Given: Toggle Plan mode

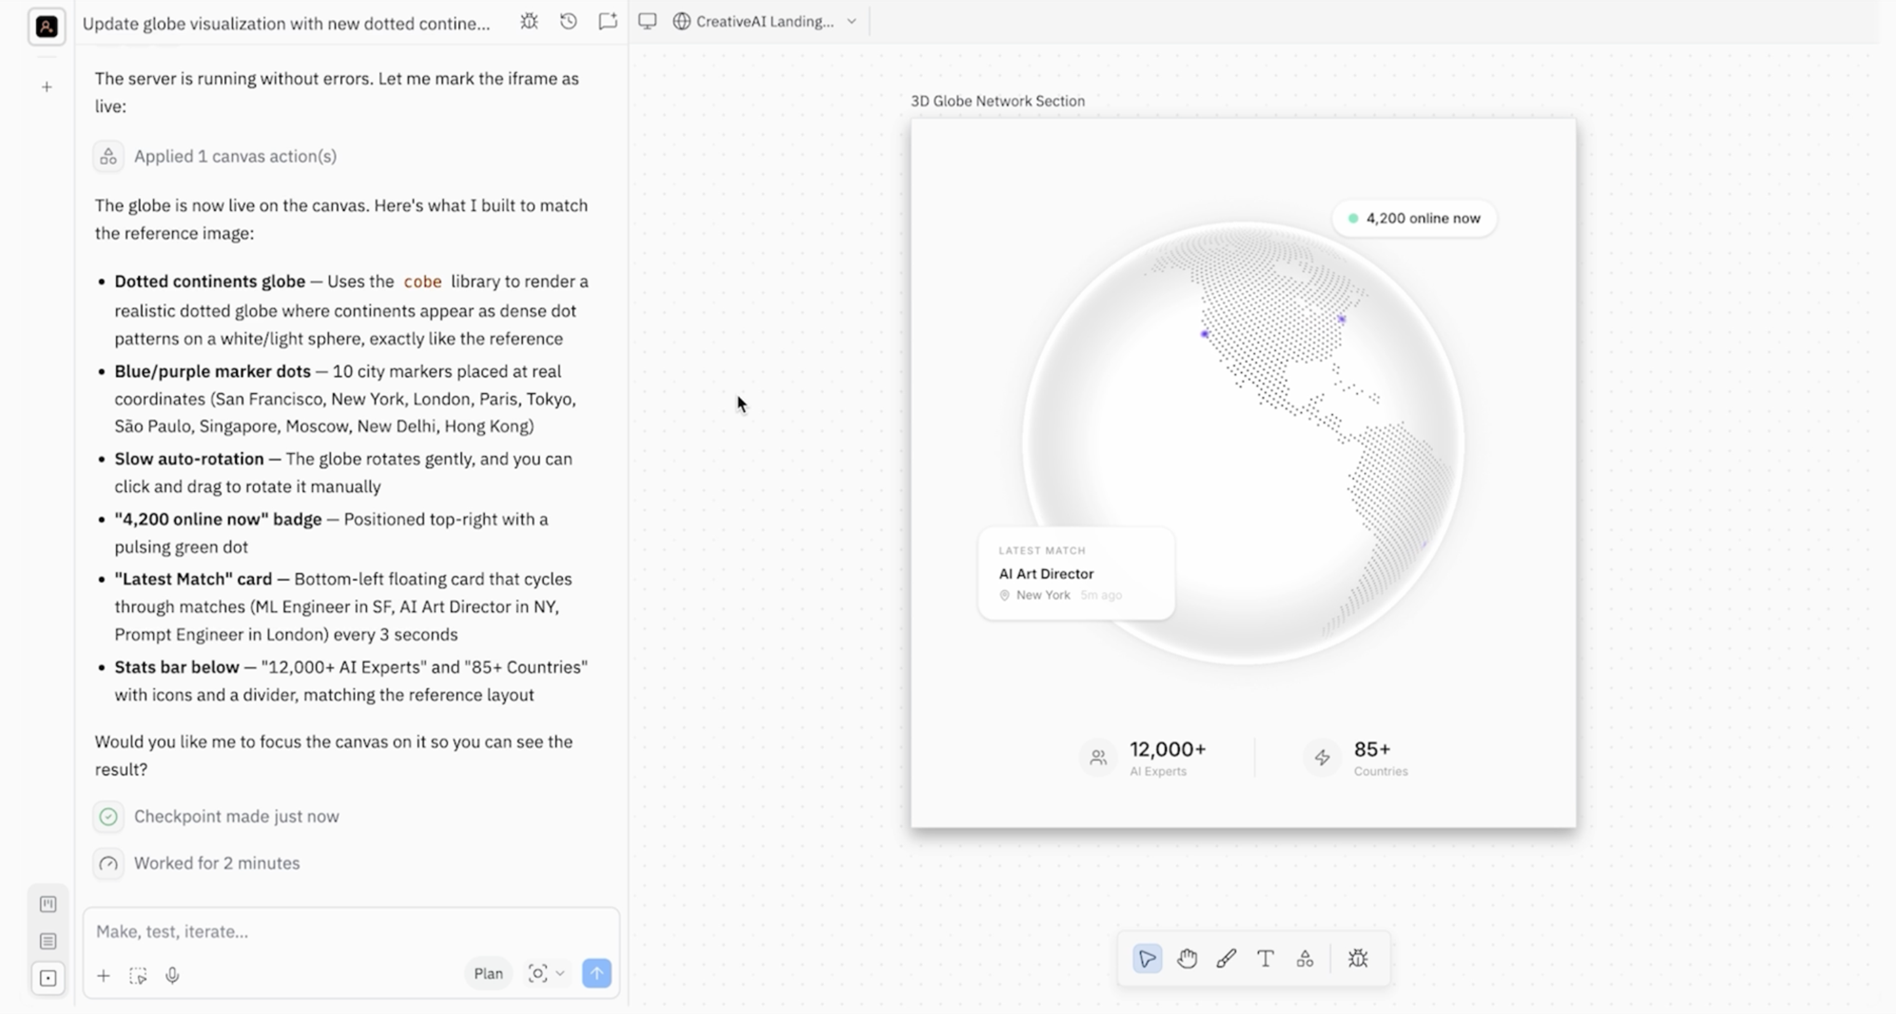Looking at the screenshot, I should click(x=488, y=974).
